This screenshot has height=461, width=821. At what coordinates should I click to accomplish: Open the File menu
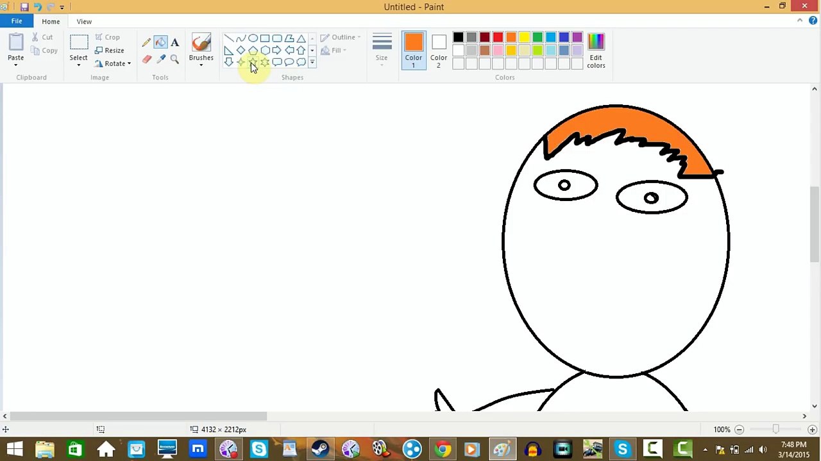coord(17,21)
